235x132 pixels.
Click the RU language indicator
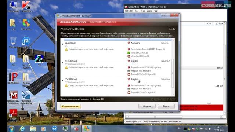click(180, 128)
